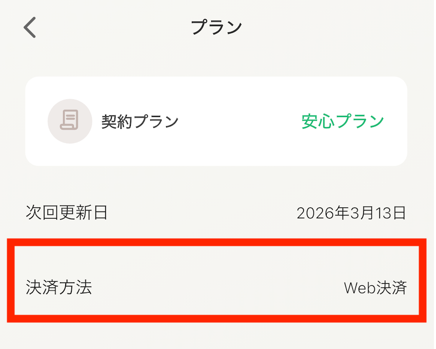Tap the 決済 characters in 決済方法 label
436x349 pixels.
[42, 287]
